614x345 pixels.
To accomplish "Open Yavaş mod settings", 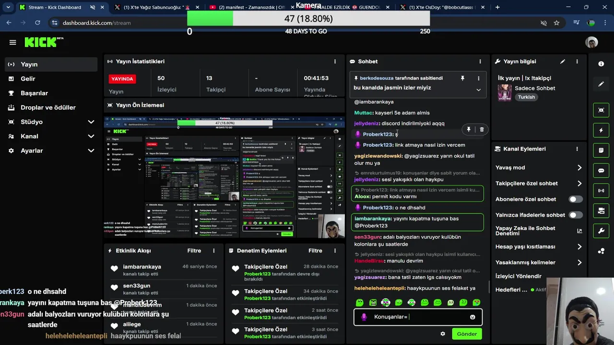I will pos(539,168).
